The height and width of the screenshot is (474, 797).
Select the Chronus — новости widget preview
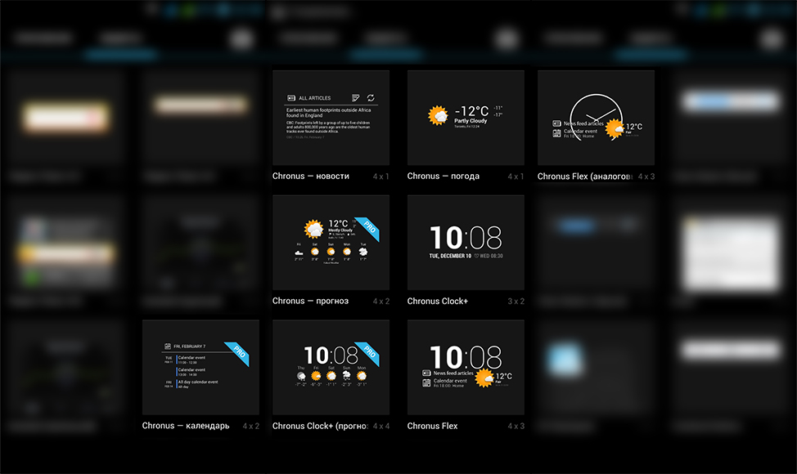click(x=331, y=118)
